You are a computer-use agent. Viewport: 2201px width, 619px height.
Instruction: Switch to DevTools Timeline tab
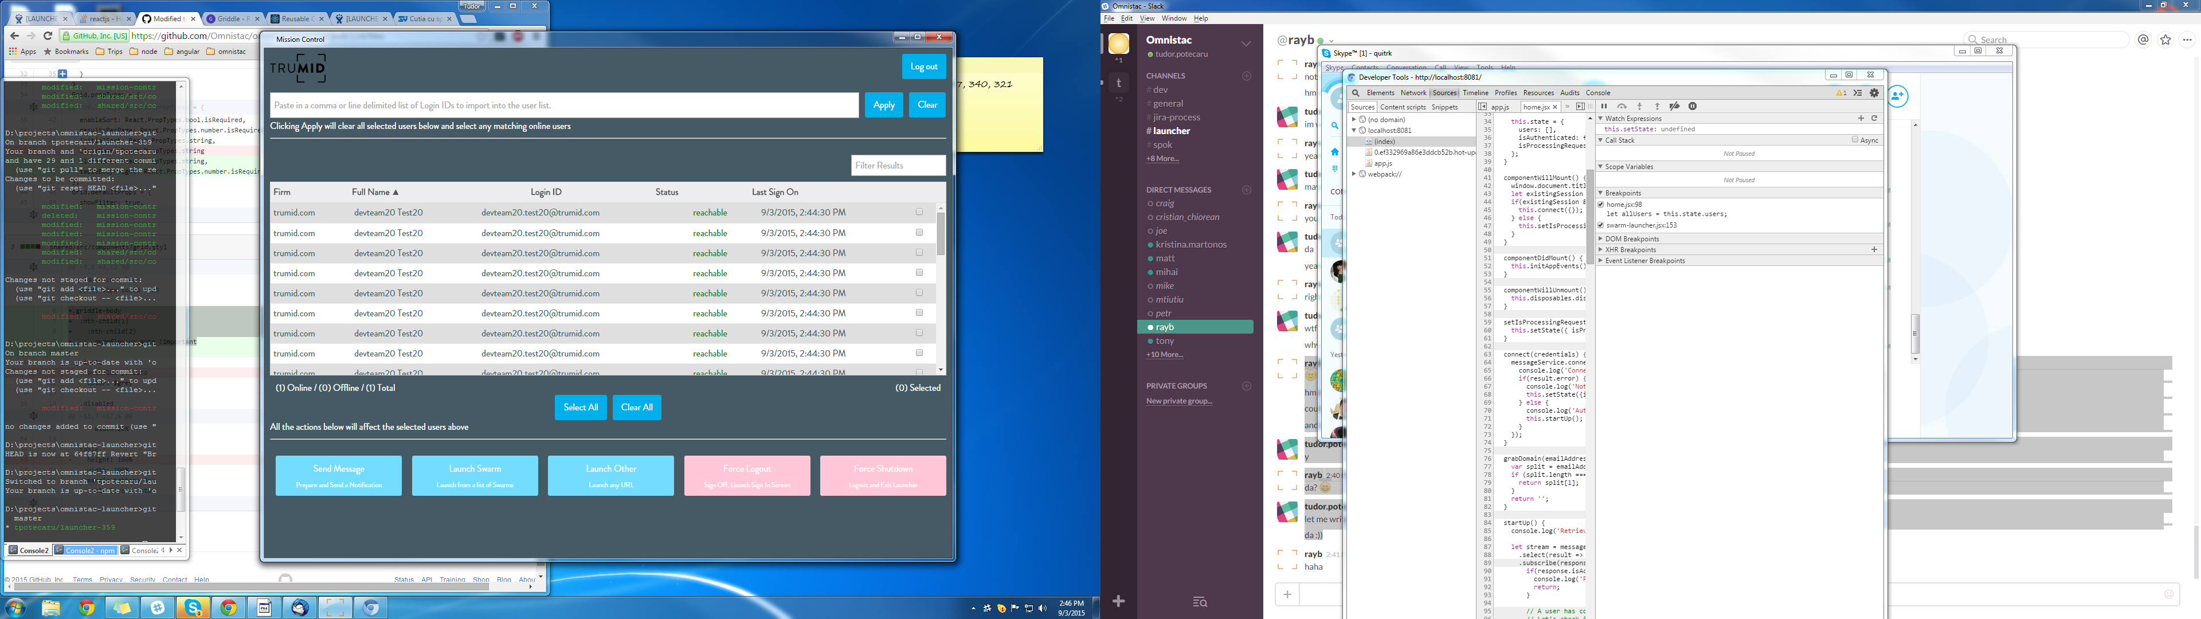click(1475, 93)
